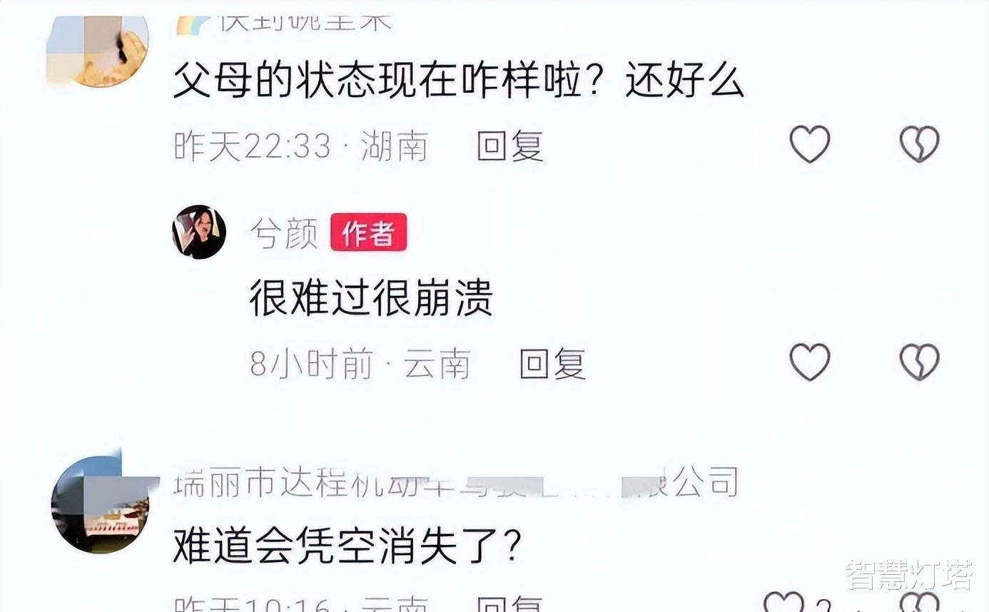This screenshot has height=612, width=989.
Task: Open the 兮颜 author avatar
Action: [x=199, y=232]
